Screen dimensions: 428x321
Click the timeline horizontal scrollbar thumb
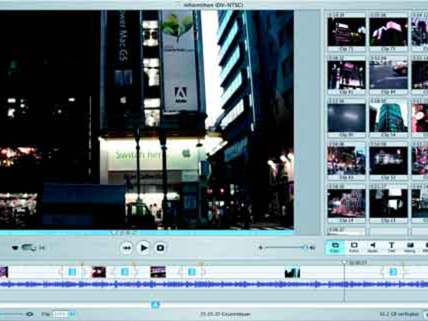click(155, 305)
